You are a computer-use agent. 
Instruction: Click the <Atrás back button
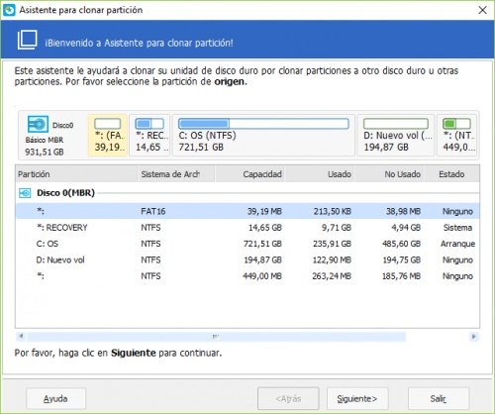pos(288,398)
